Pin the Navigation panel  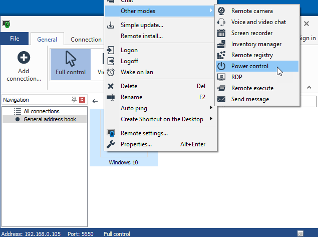74,100
